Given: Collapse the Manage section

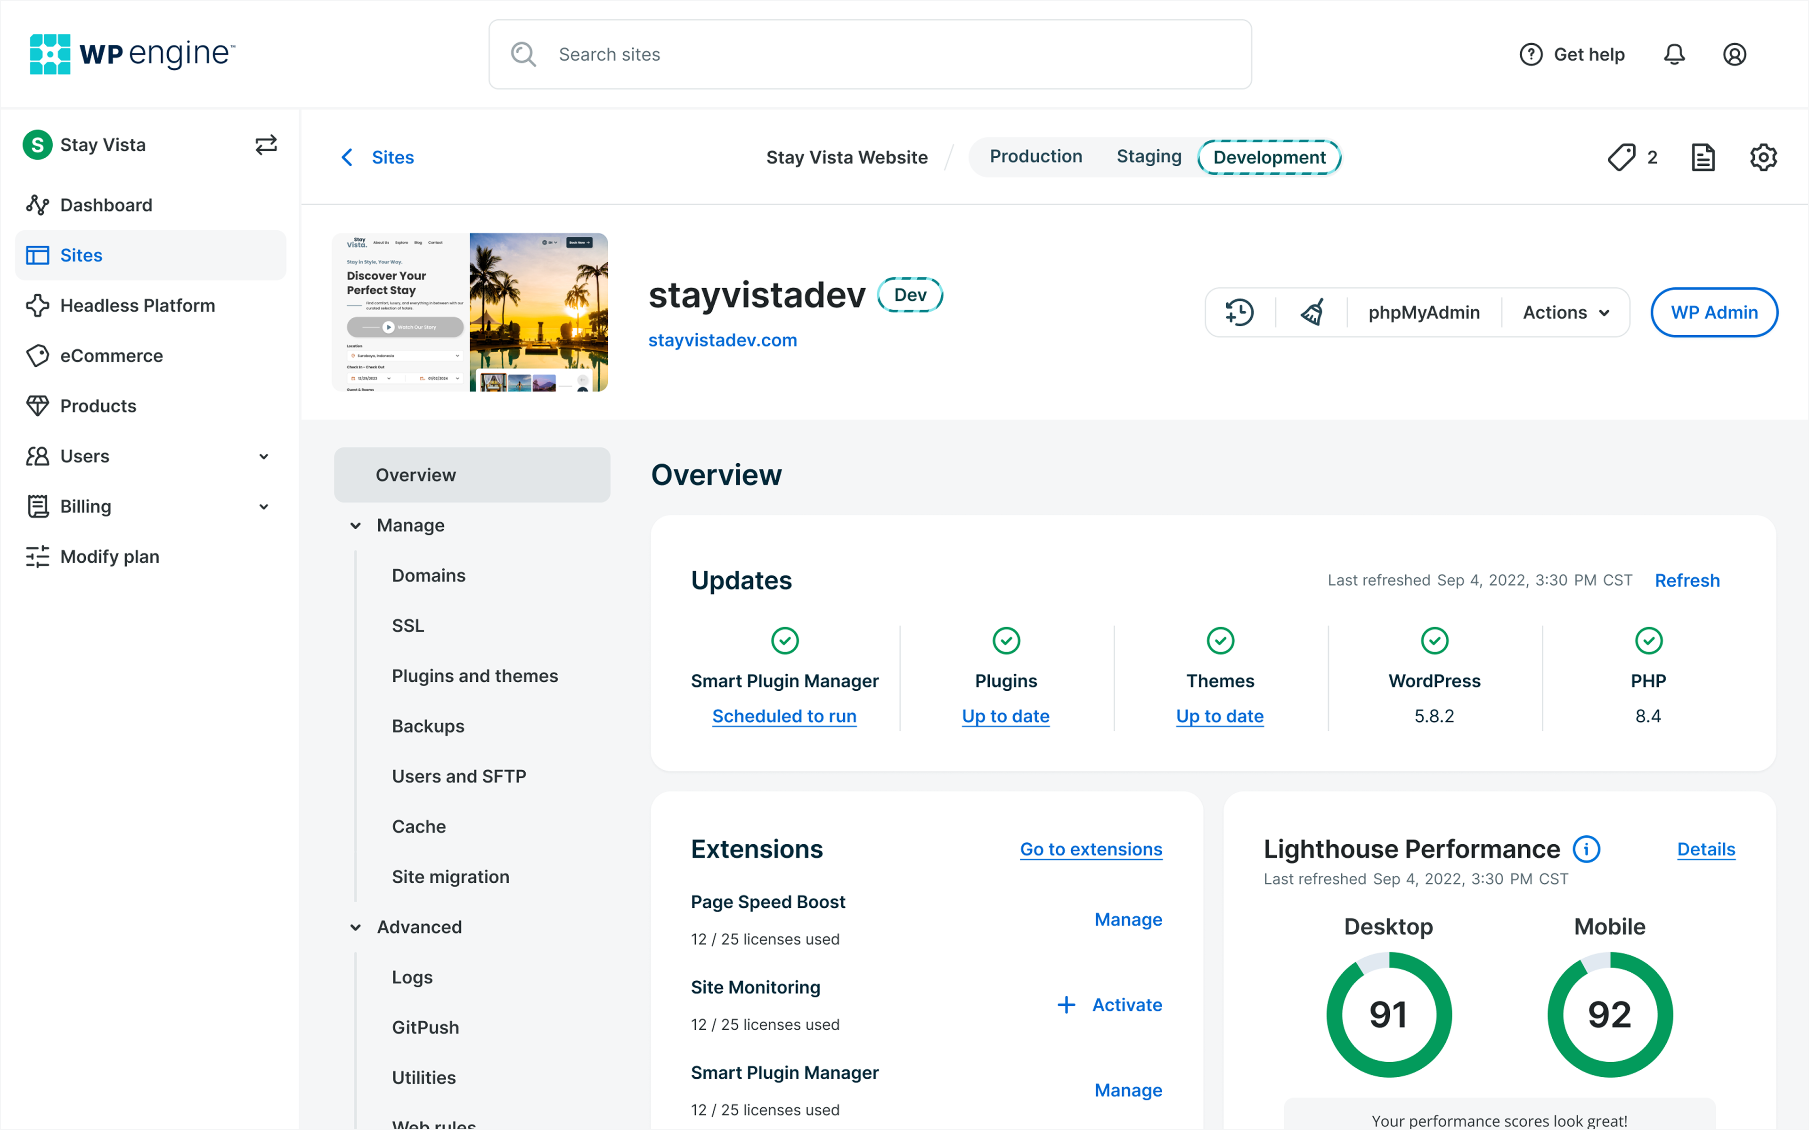Looking at the screenshot, I should (x=356, y=525).
